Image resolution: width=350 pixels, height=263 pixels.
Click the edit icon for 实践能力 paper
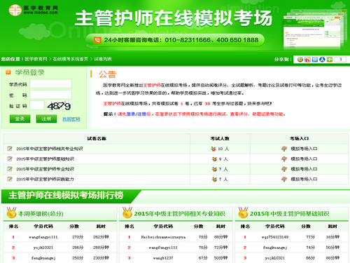point(10,180)
